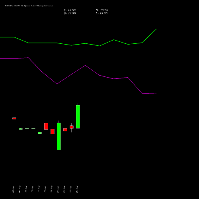This screenshot has width=199, height=199.
Task: Click the small red candle above 05 Aug
Action: [x=14, y=118]
